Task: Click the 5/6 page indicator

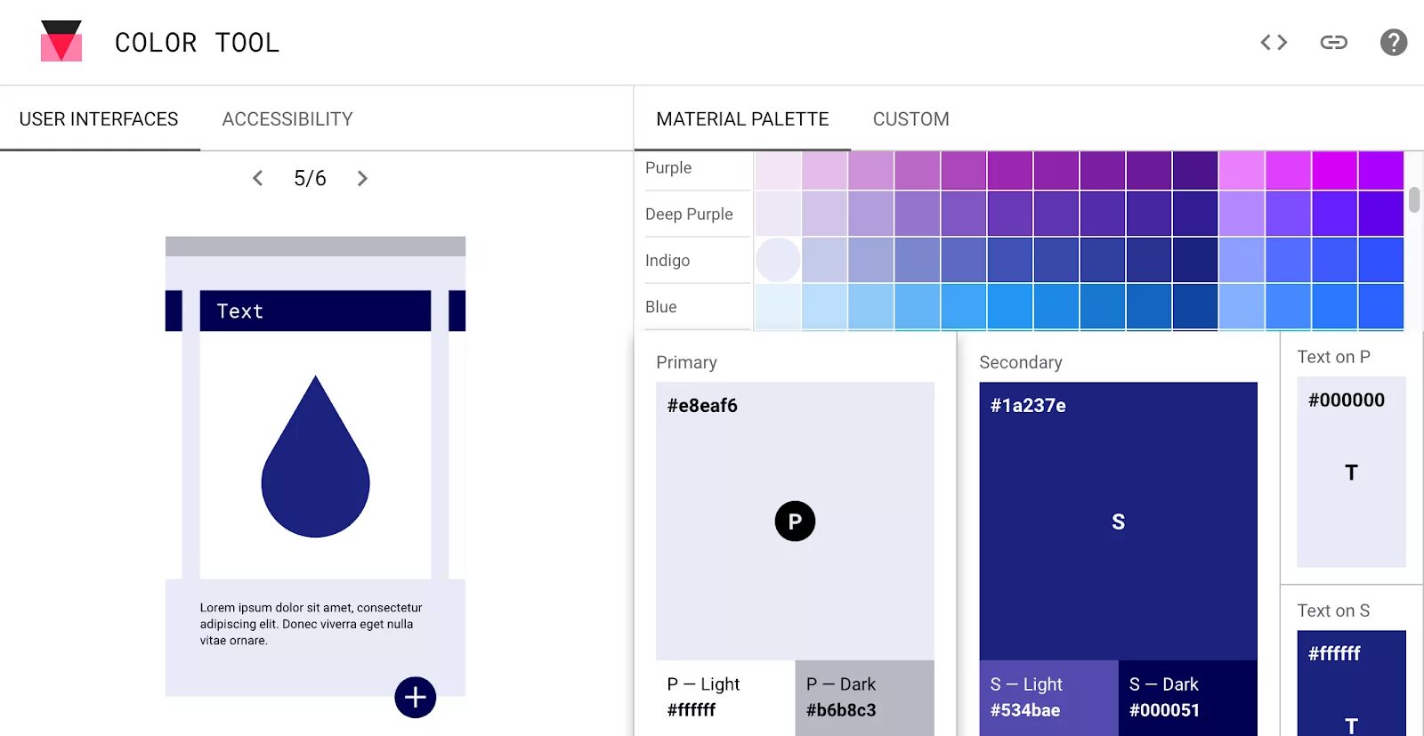Action: pyautogui.click(x=310, y=178)
